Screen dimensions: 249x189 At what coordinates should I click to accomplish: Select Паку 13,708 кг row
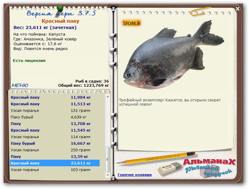pyautogui.click(x=55, y=124)
